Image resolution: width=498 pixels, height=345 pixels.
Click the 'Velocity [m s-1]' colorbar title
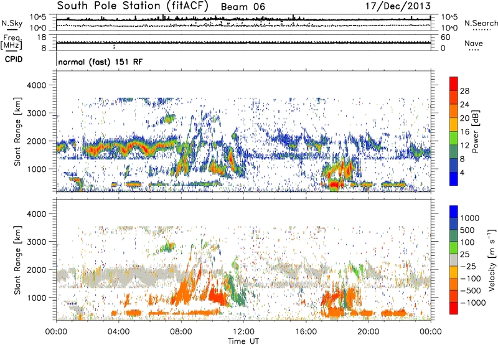(x=492, y=260)
